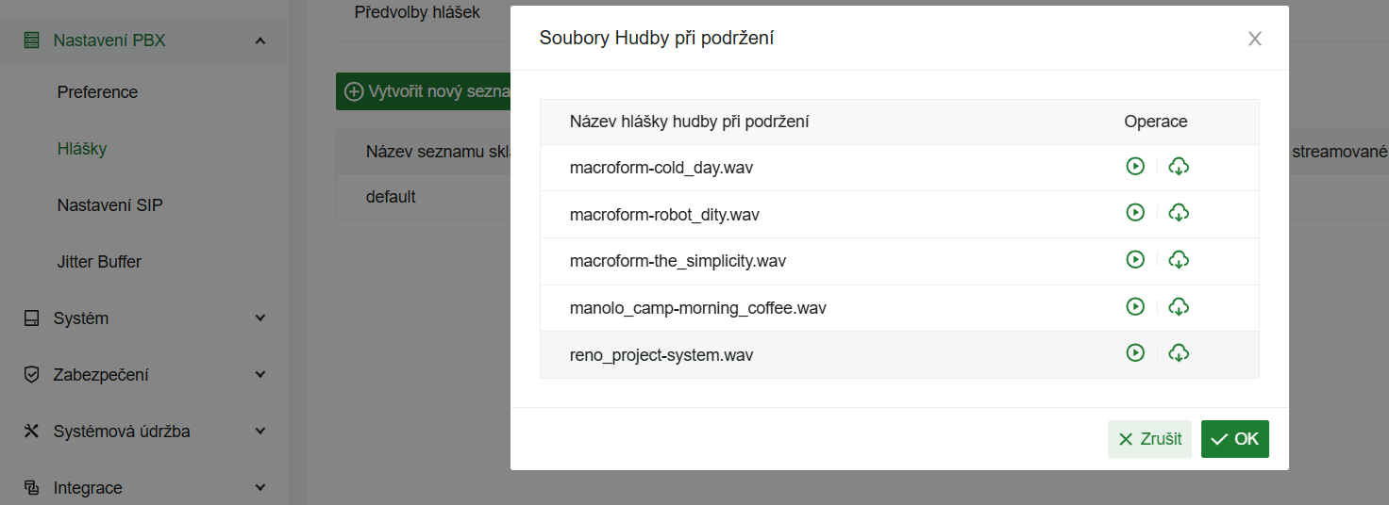Image resolution: width=1389 pixels, height=505 pixels.
Task: Download reno_project-system.wav file
Action: click(1179, 352)
